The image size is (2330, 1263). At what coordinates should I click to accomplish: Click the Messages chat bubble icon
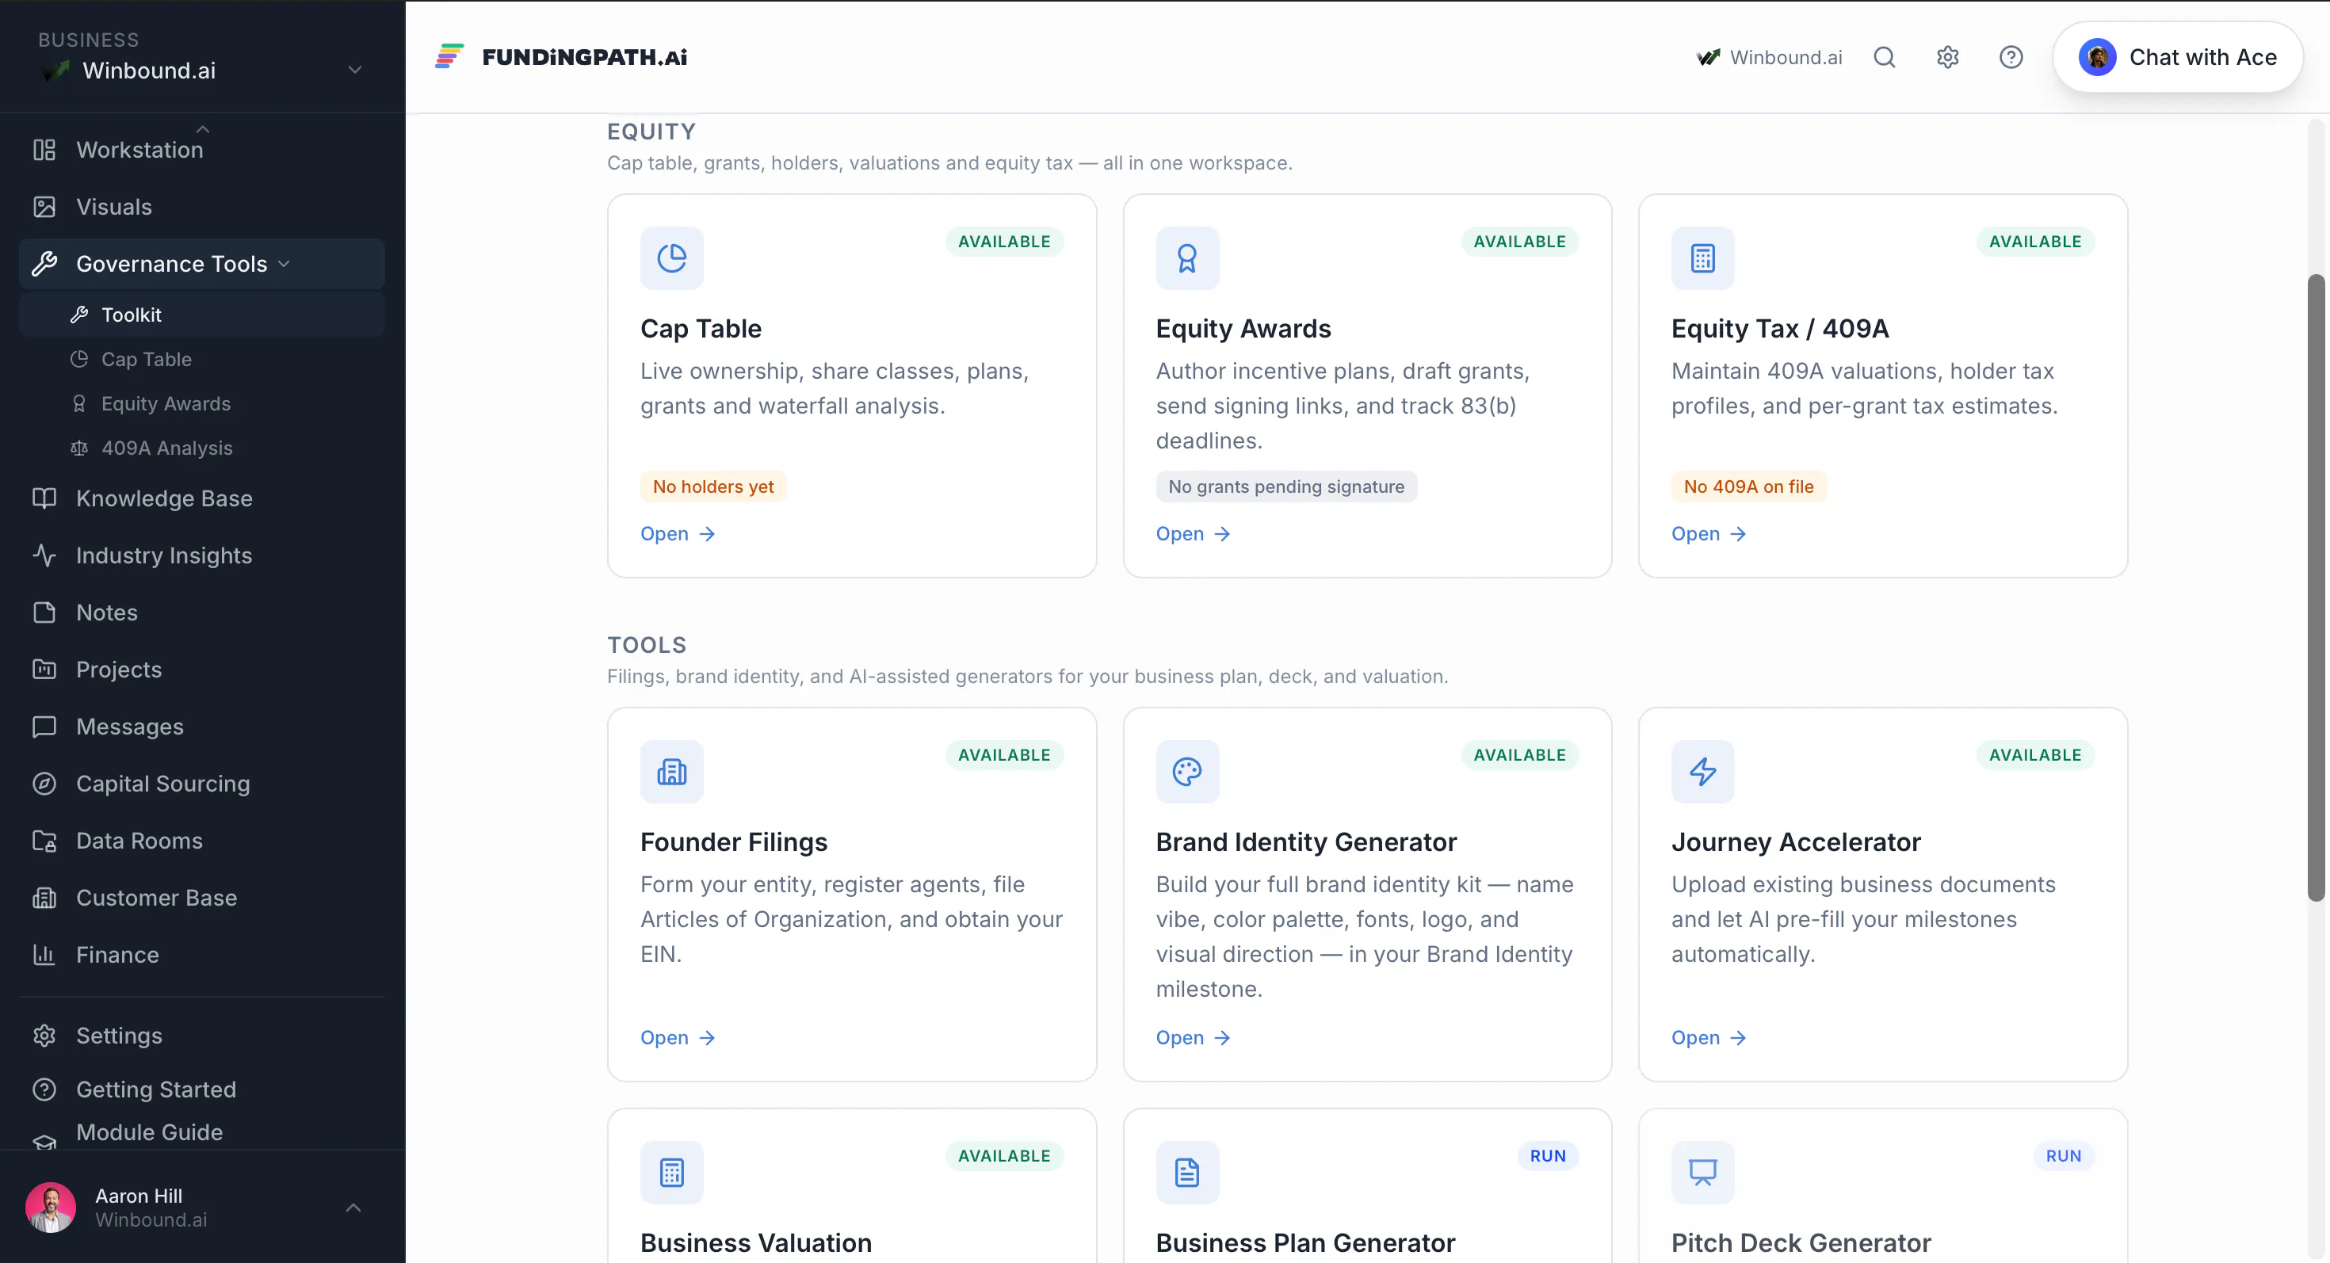[x=44, y=726]
